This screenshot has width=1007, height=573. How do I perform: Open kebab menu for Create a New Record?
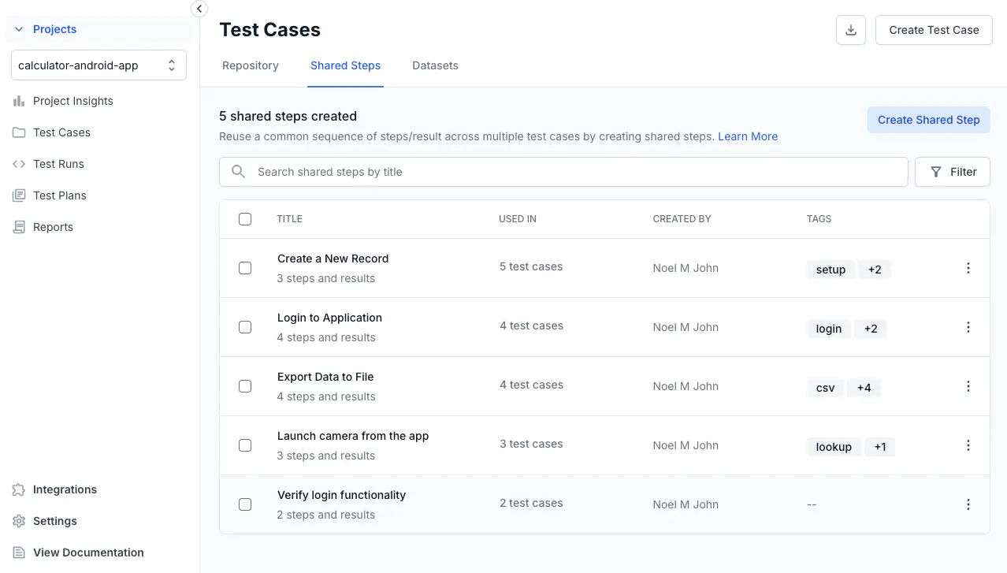(968, 268)
